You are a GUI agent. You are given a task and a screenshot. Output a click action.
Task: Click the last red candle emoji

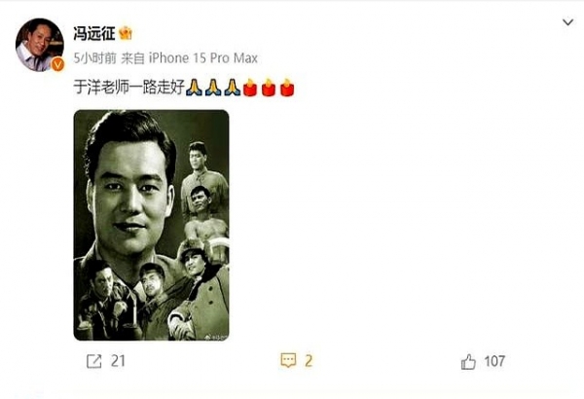point(287,88)
